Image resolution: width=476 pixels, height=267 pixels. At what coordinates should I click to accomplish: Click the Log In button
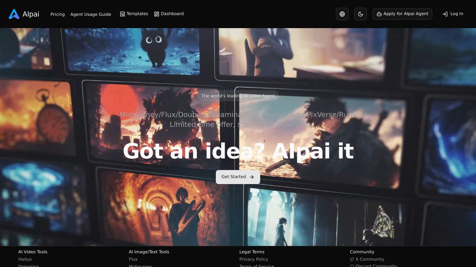(453, 14)
